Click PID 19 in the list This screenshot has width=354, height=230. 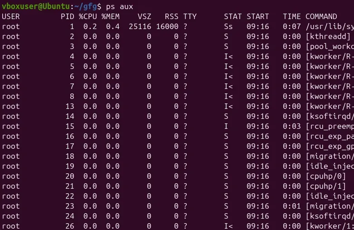[x=70, y=166]
